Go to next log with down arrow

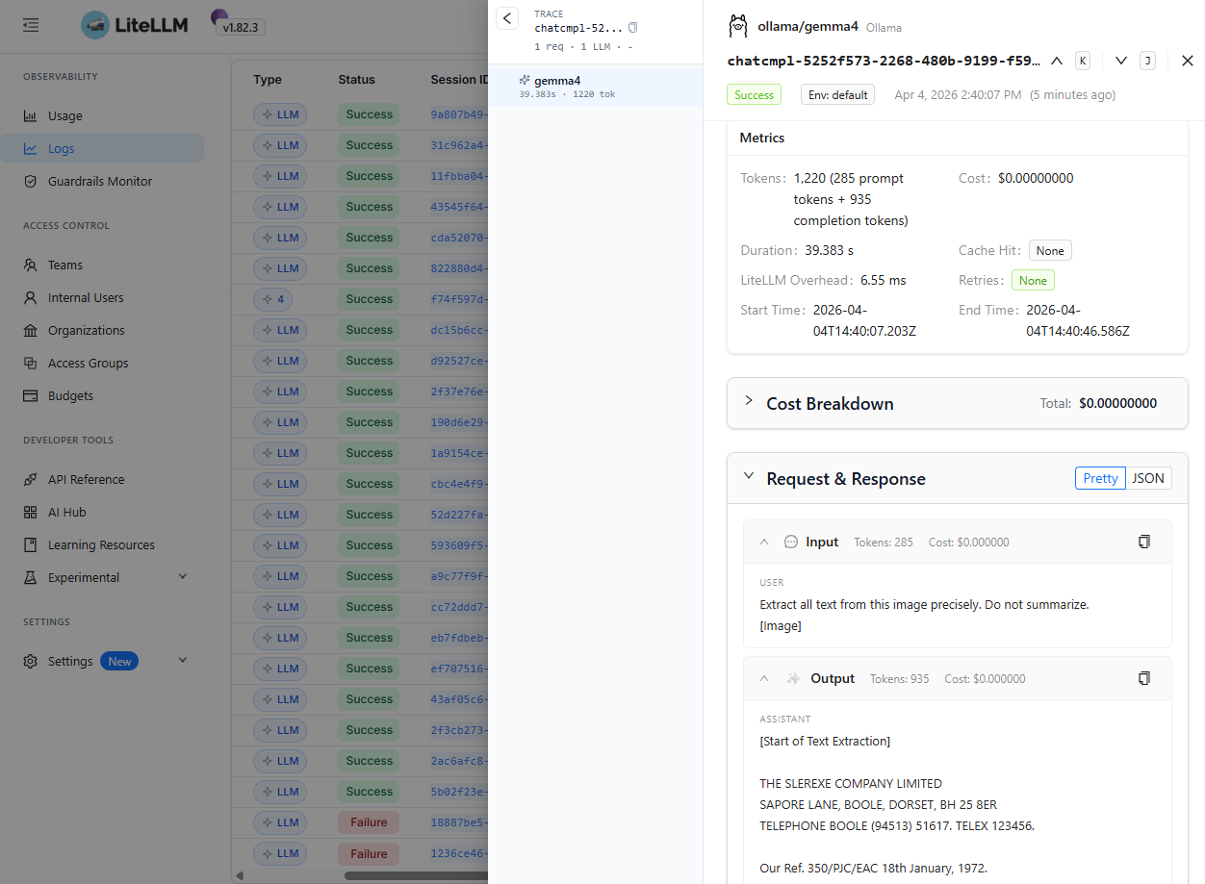point(1120,61)
